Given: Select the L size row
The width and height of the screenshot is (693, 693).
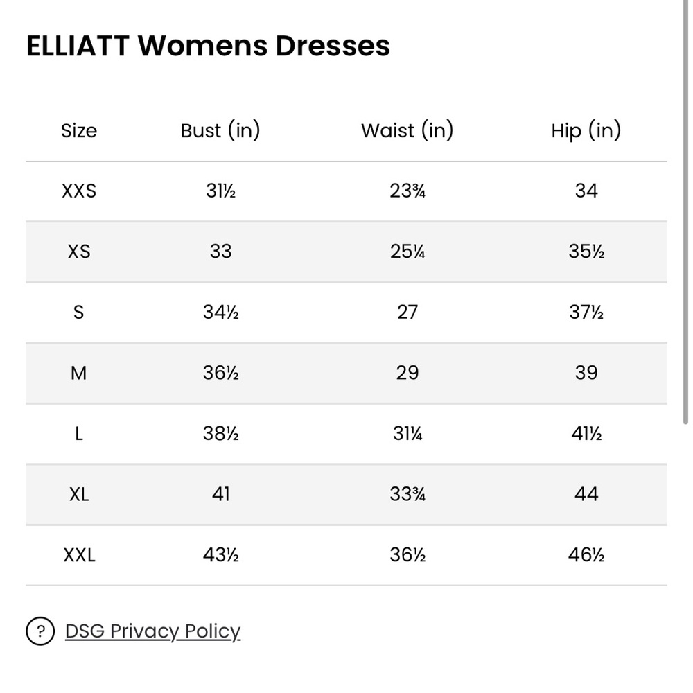Looking at the screenshot, I should tap(79, 433).
